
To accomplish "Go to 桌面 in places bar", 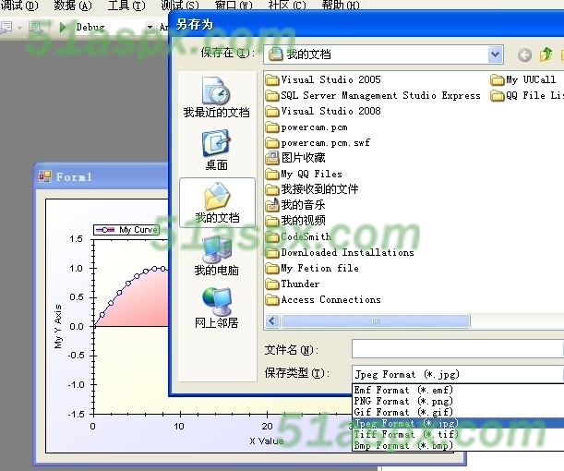I will coord(216,150).
